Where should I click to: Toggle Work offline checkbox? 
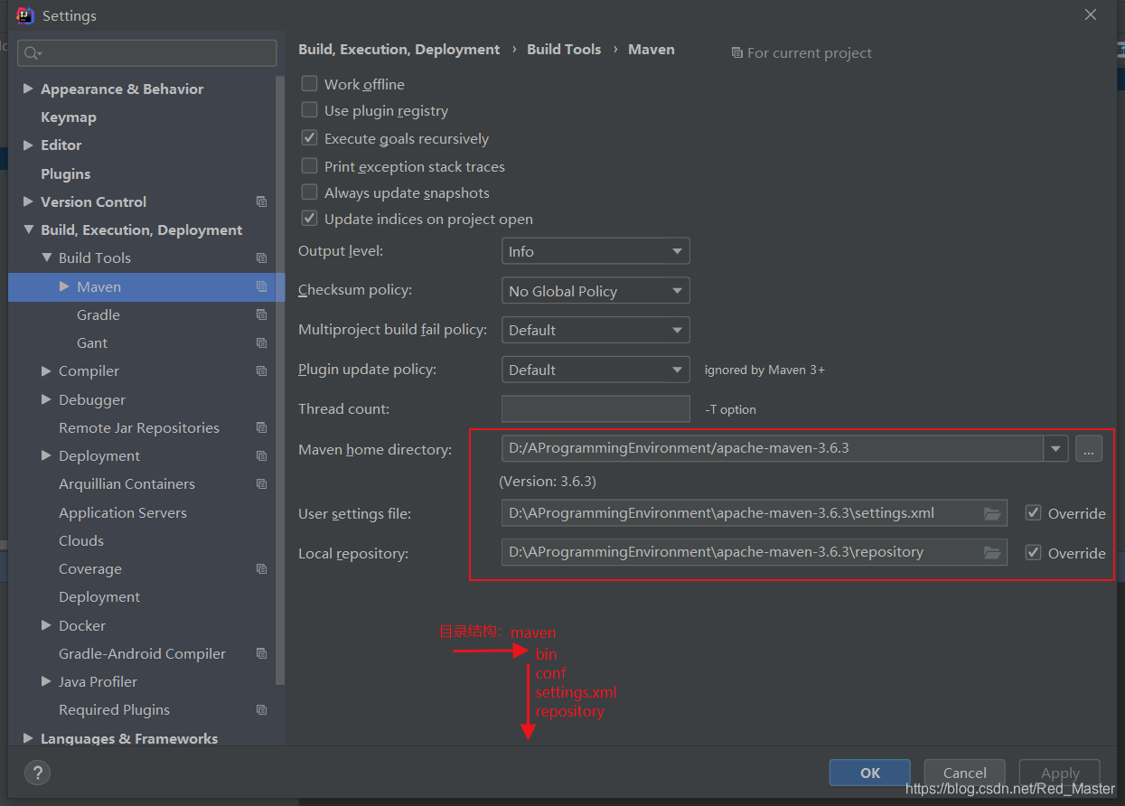(x=309, y=83)
